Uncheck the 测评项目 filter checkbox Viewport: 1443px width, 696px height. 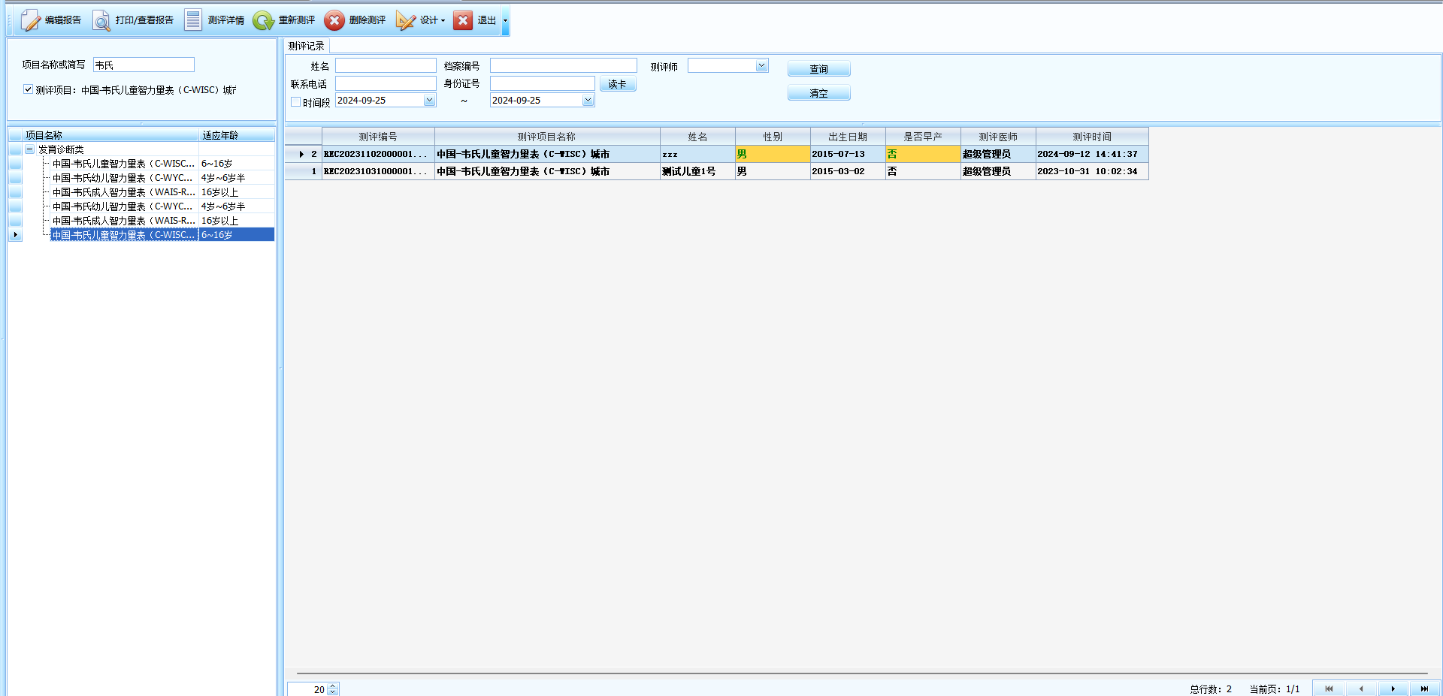click(x=28, y=89)
